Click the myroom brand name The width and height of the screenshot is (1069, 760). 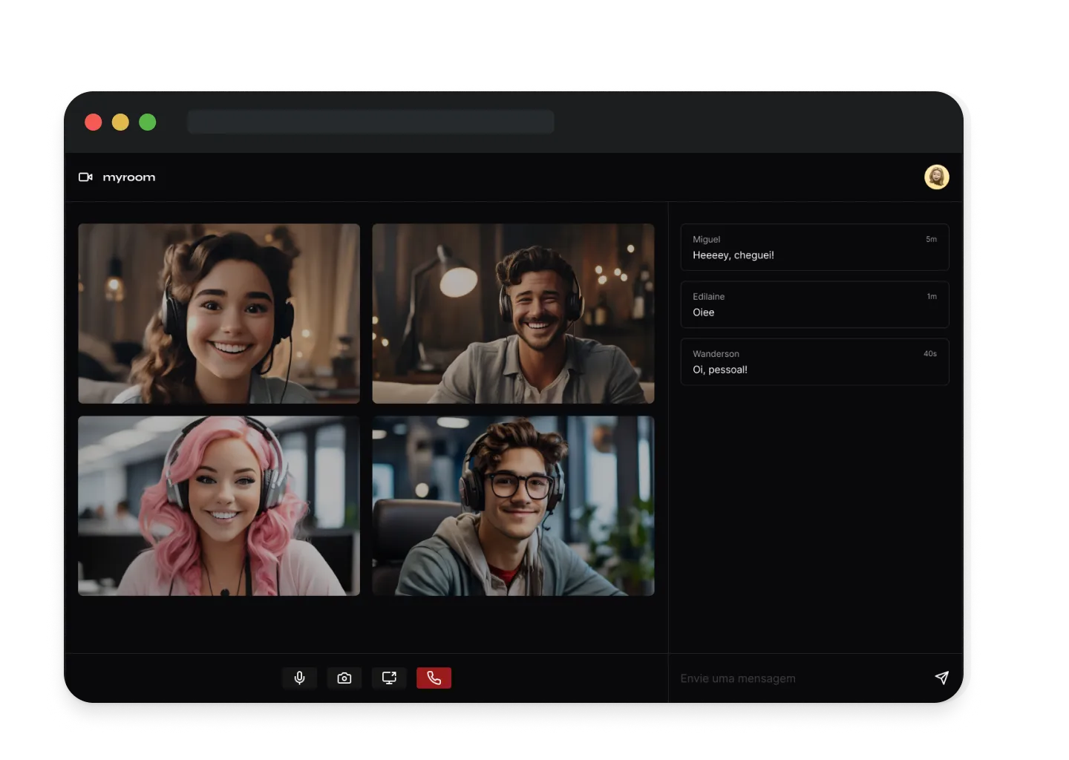coord(129,177)
